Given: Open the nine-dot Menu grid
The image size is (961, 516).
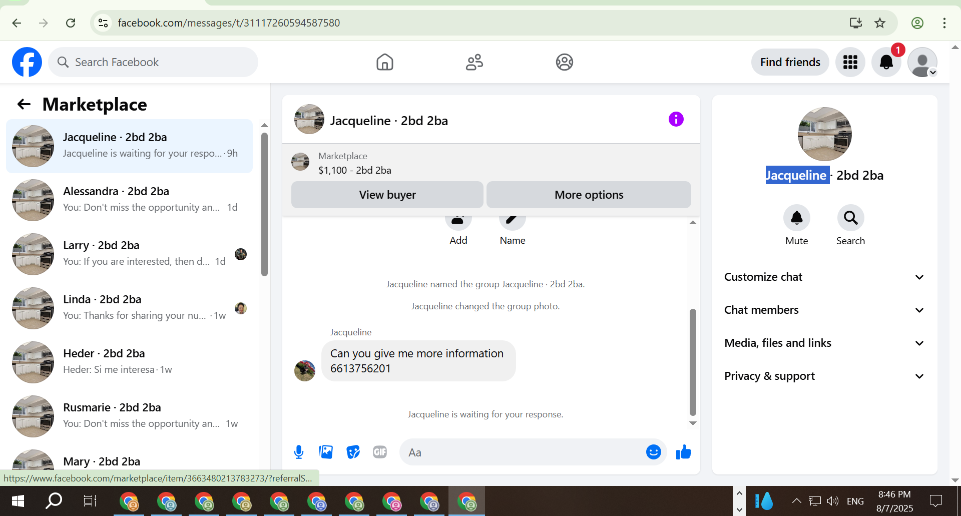Looking at the screenshot, I should point(850,62).
